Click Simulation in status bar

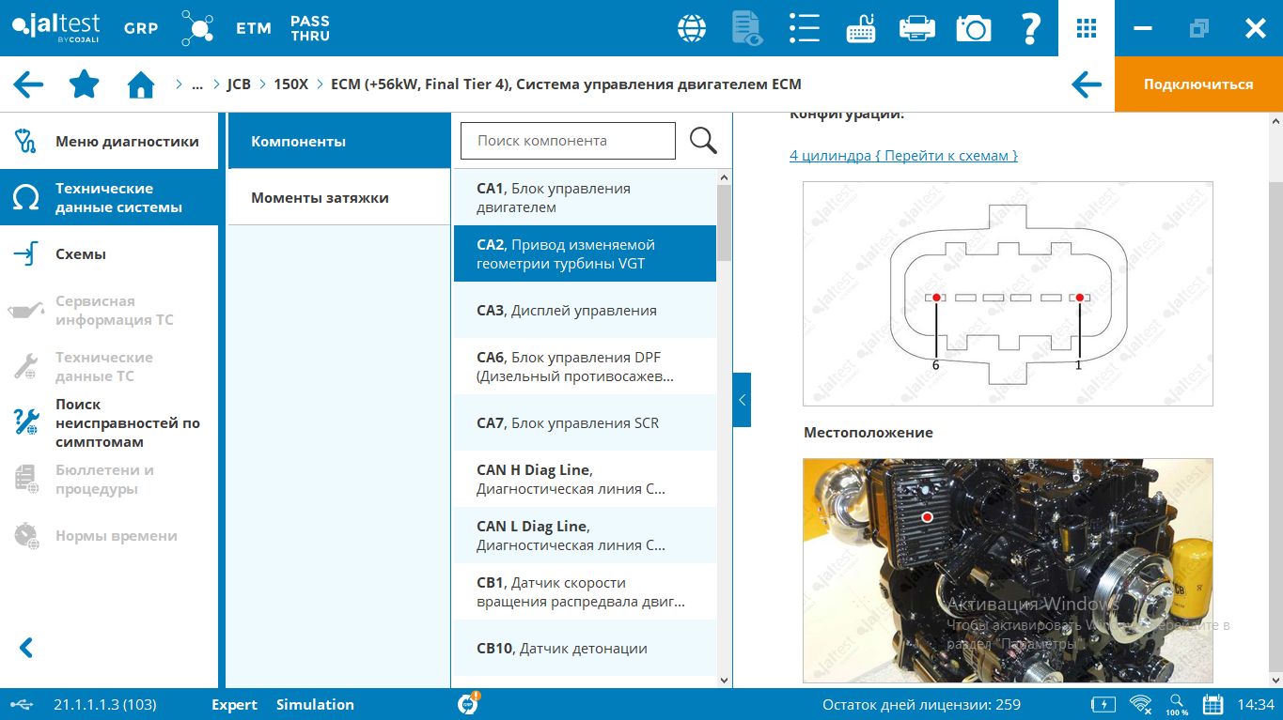click(315, 704)
